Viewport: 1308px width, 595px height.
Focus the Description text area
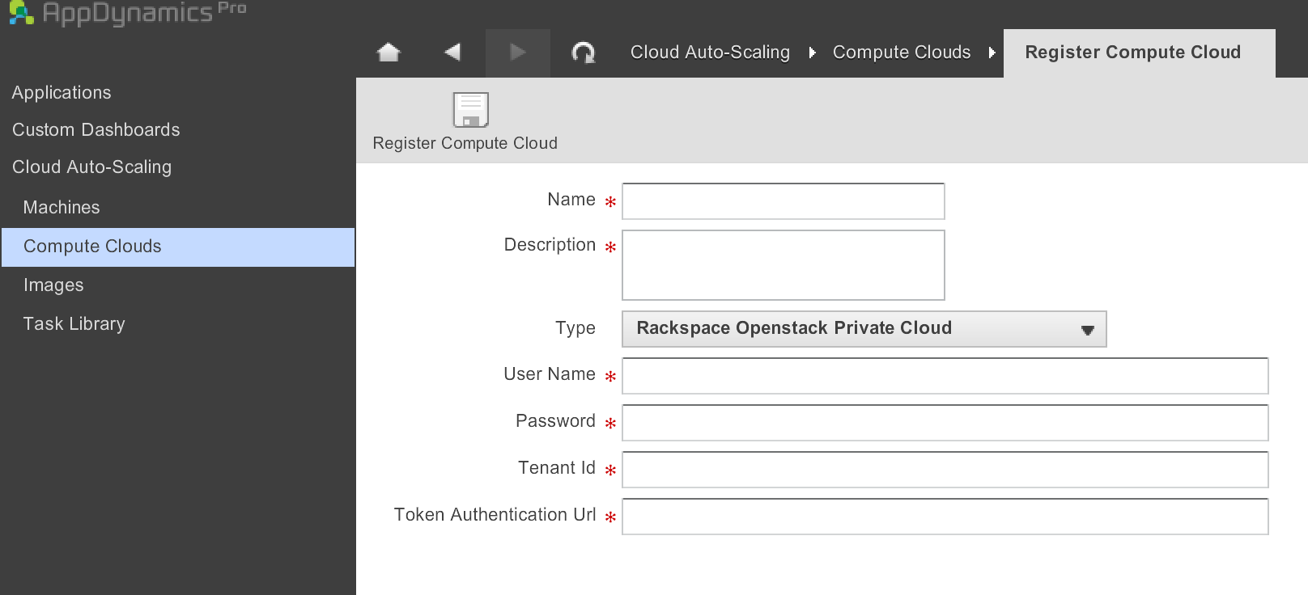(x=783, y=265)
